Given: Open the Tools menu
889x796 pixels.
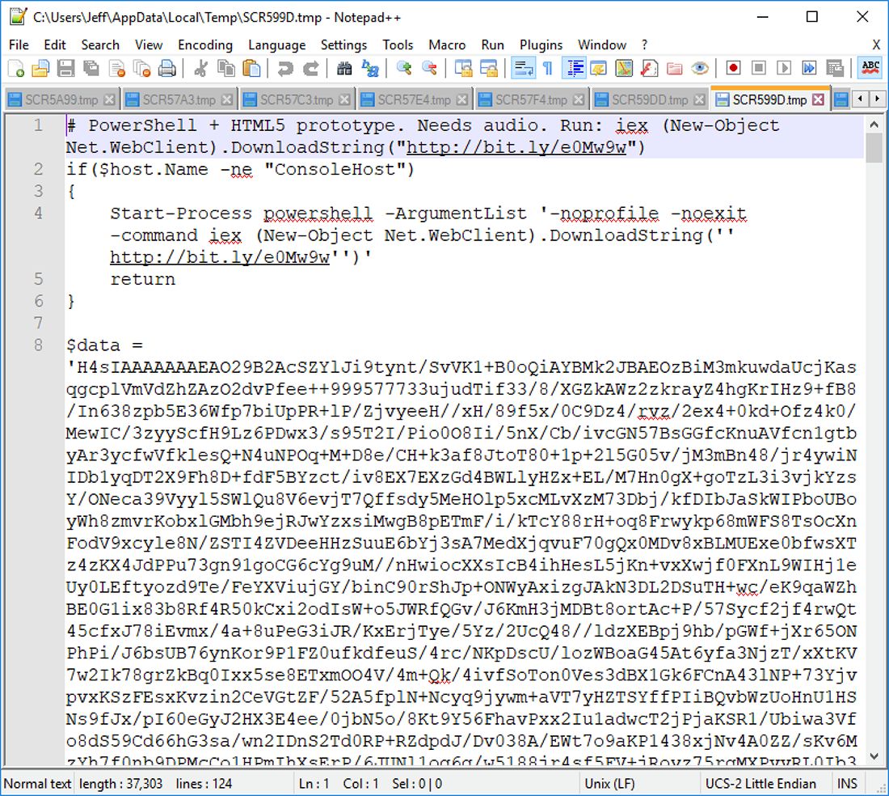Looking at the screenshot, I should point(398,44).
